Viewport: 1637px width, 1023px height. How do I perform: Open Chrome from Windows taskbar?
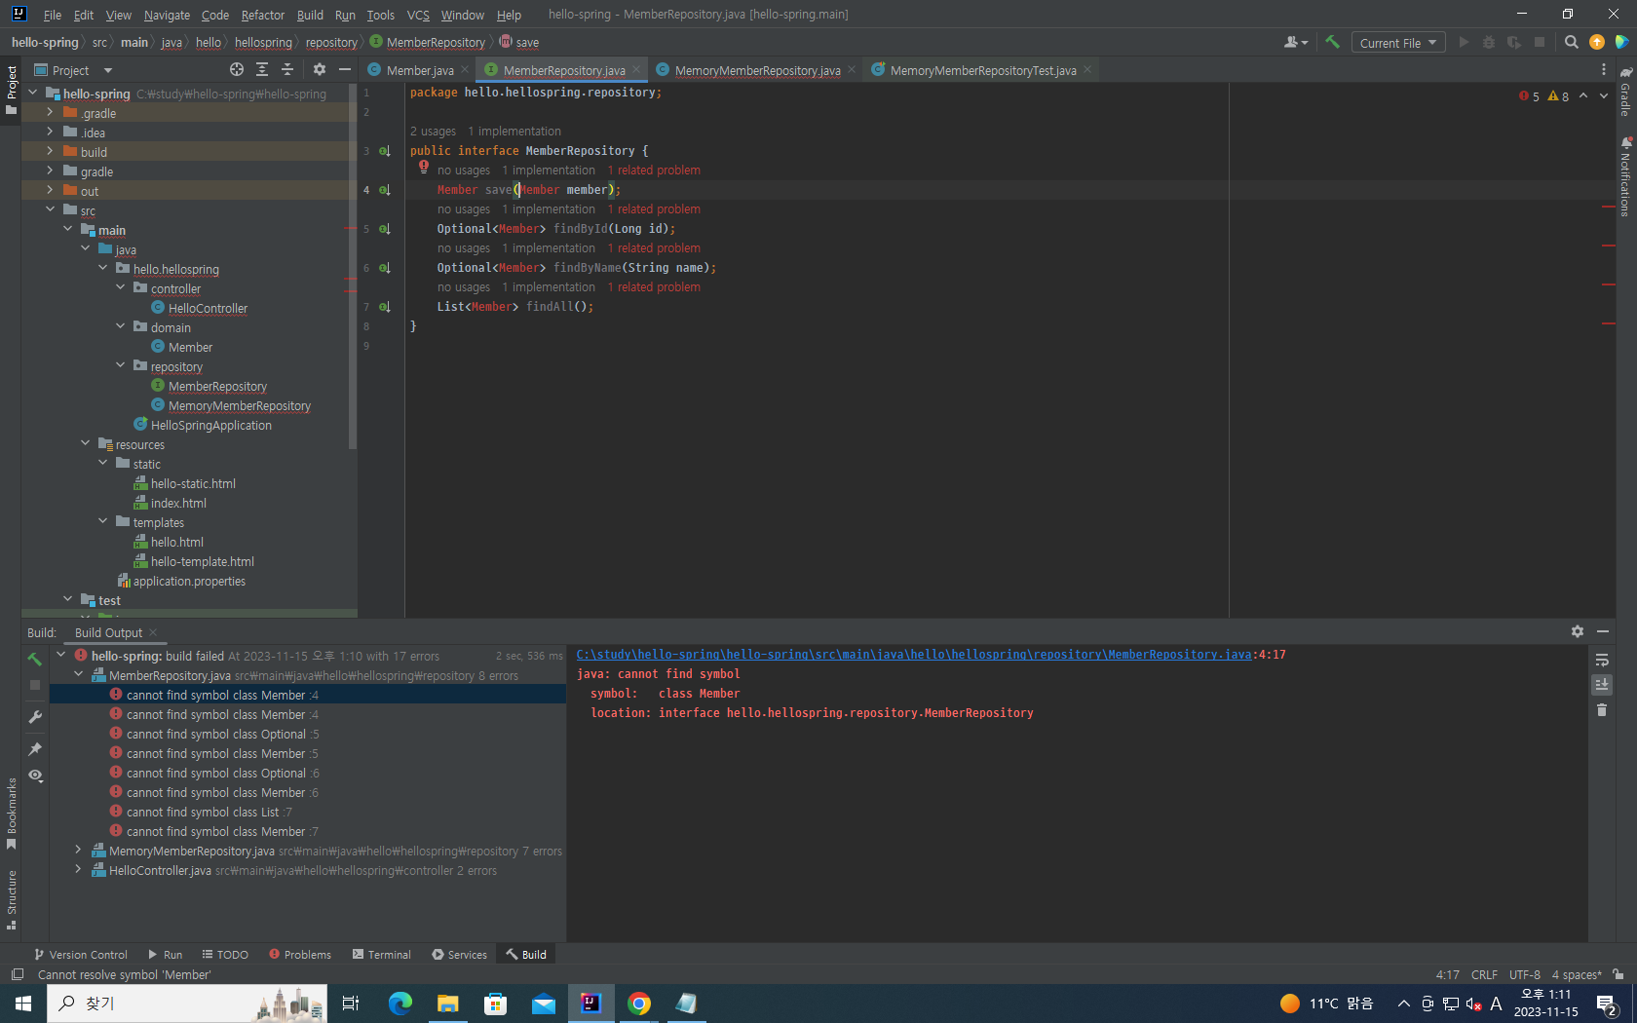pos(639,1004)
